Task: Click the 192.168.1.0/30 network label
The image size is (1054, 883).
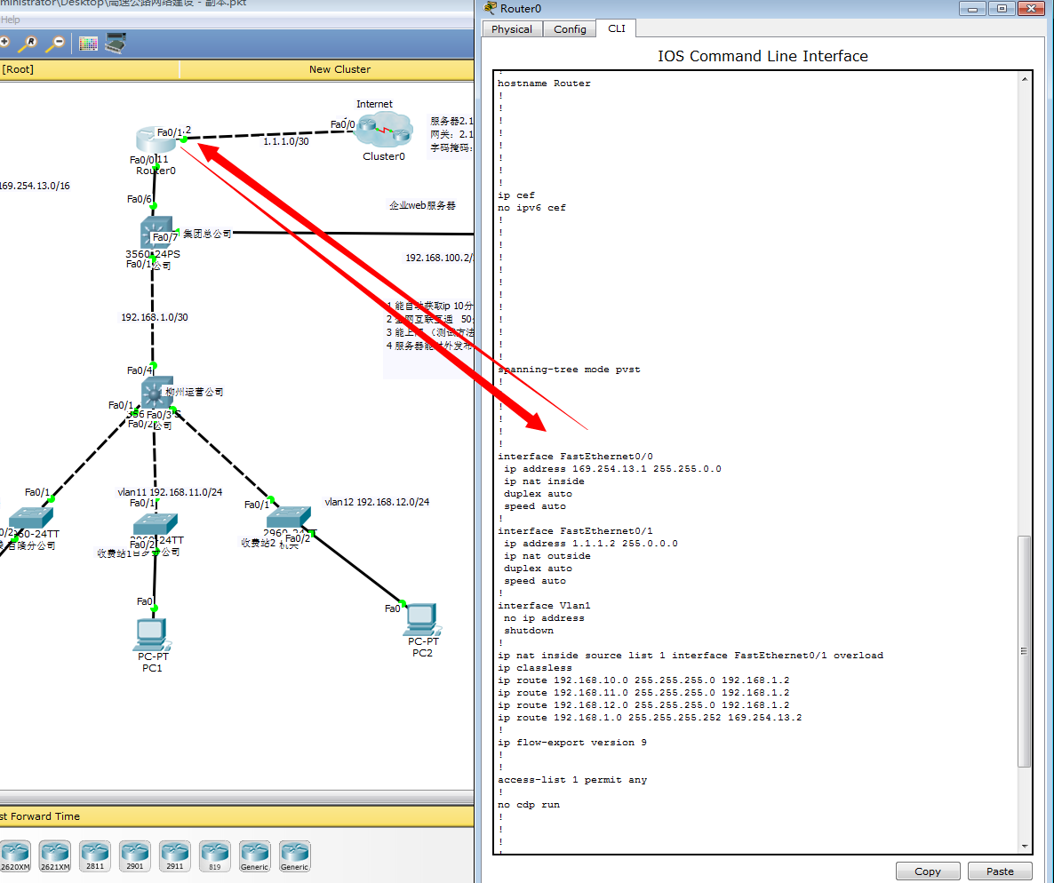Action: [155, 317]
